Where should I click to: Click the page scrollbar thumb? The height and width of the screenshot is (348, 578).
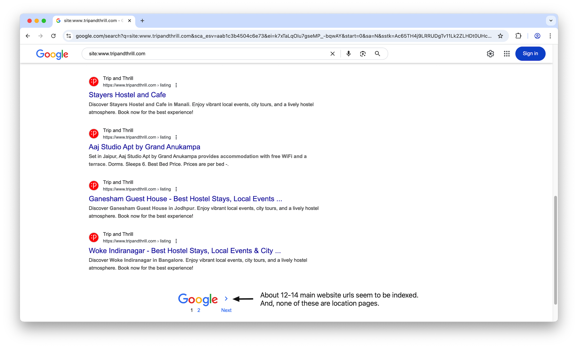coord(556,250)
